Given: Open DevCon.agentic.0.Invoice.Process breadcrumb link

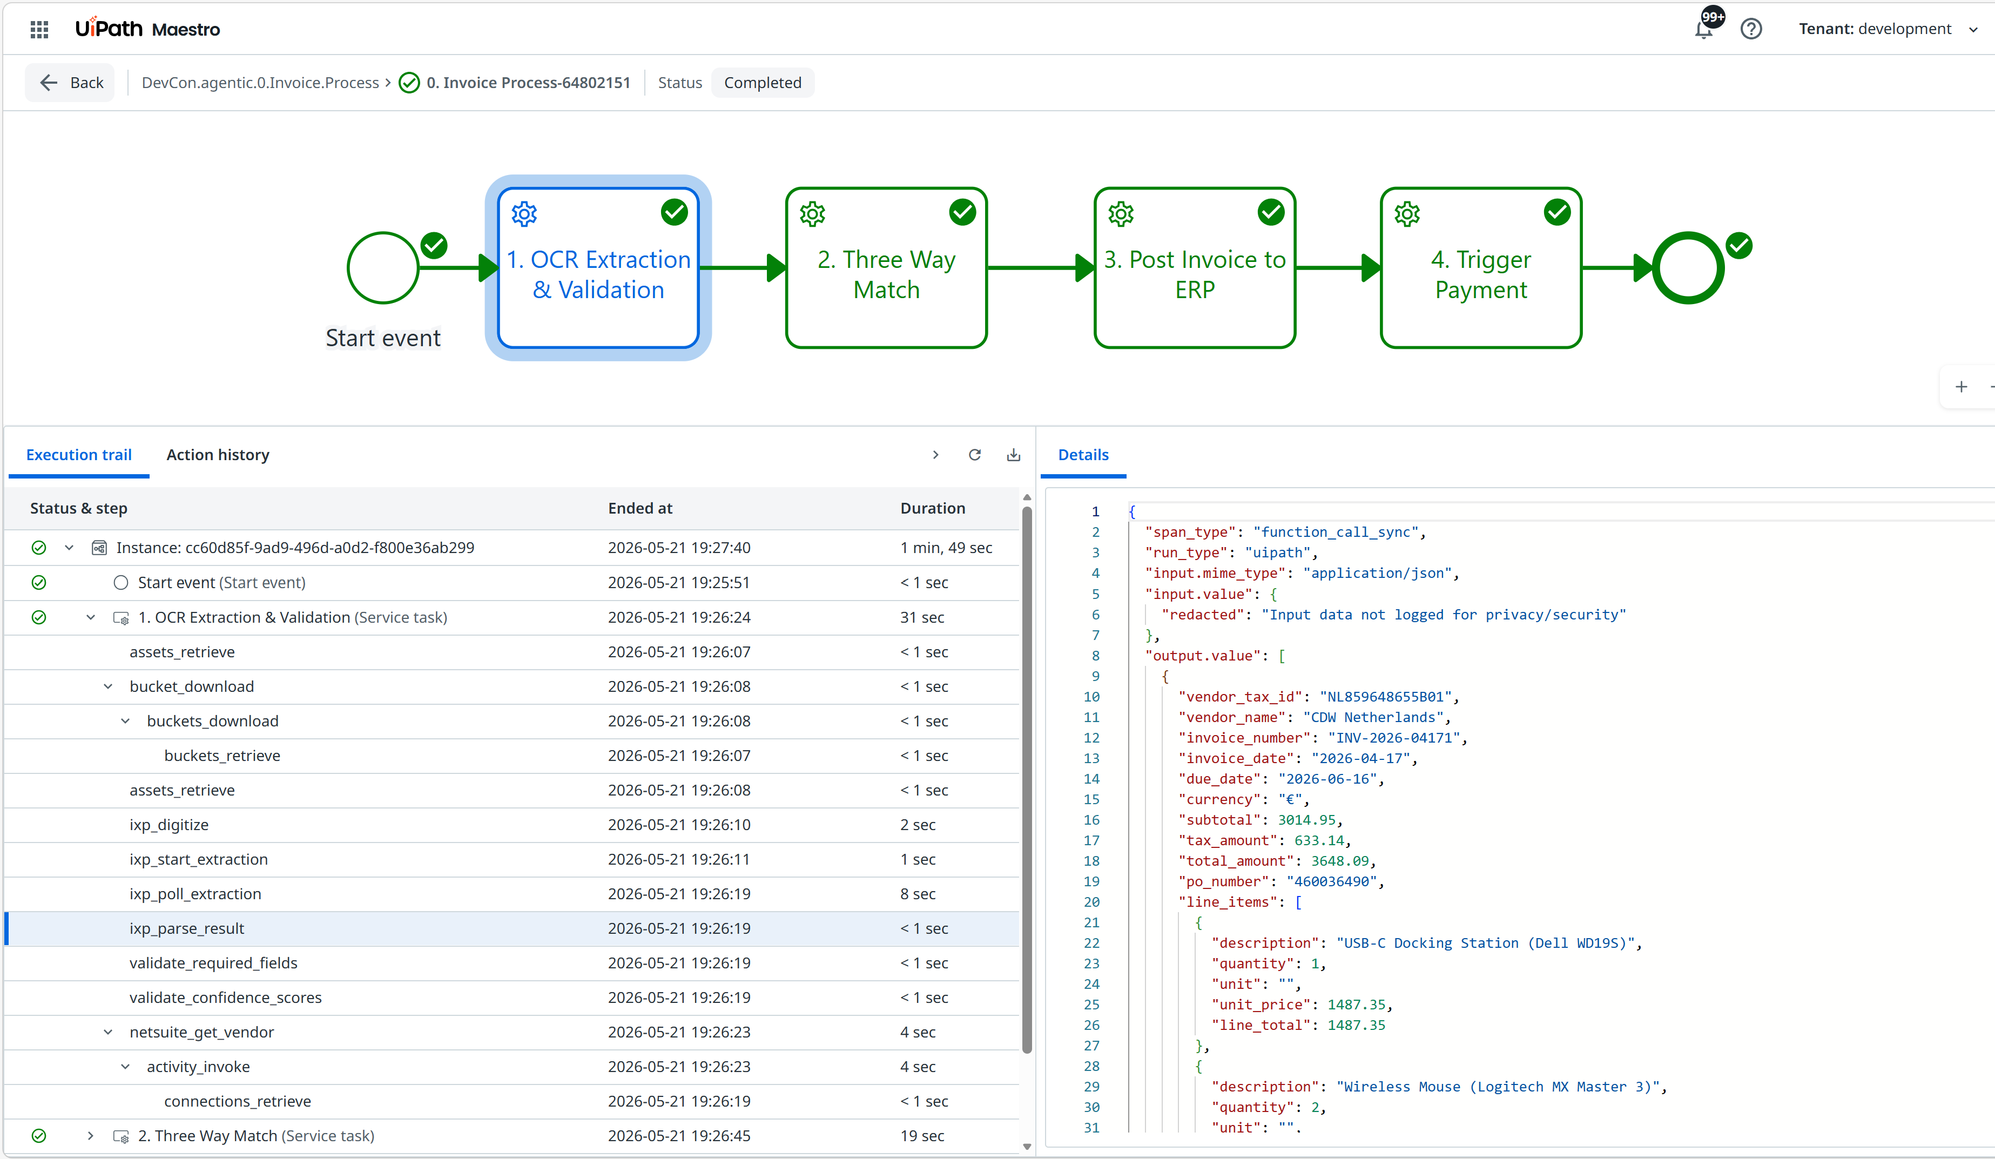Looking at the screenshot, I should click(260, 82).
